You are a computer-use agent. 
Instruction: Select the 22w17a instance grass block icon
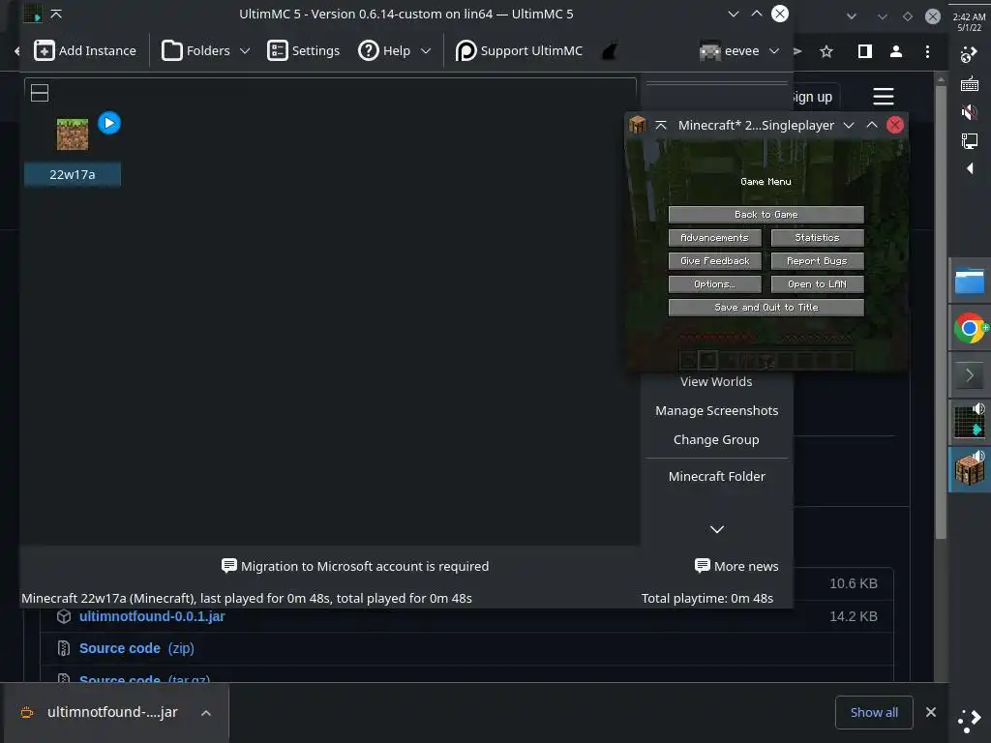pos(73,134)
